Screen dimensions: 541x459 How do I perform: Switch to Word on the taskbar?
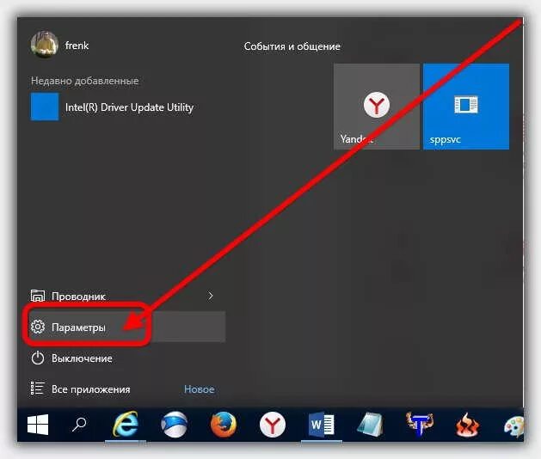[x=321, y=425]
